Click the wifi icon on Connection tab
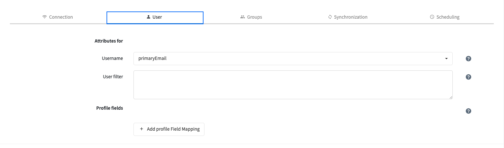The width and height of the screenshot is (504, 148). tap(45, 17)
